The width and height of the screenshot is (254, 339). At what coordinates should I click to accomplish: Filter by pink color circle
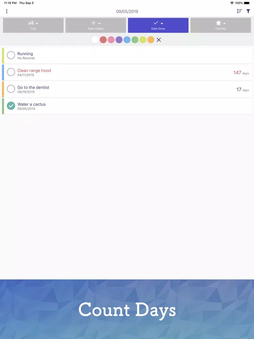point(111,40)
